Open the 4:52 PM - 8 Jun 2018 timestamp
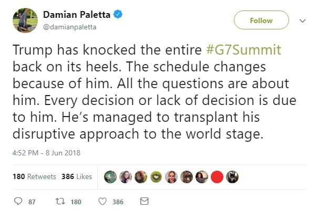The height and width of the screenshot is (220, 318). [x=45, y=153]
